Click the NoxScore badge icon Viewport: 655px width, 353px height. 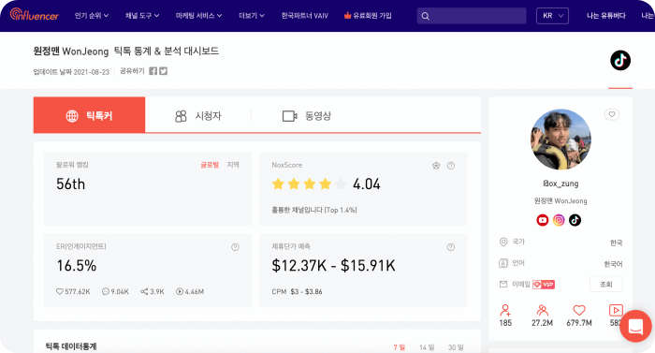tap(436, 166)
